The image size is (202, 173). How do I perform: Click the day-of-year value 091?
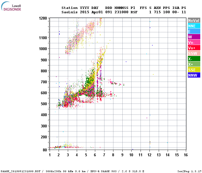(109, 12)
